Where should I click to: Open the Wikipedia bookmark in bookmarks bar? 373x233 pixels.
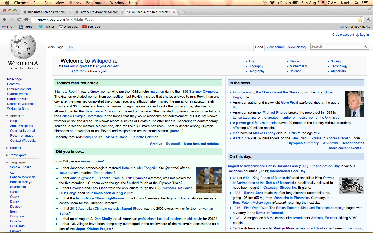point(68,27)
